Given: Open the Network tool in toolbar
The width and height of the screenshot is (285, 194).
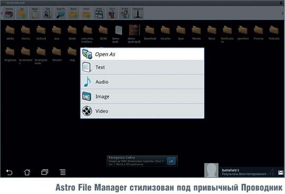Looking at the screenshot, I should 138,13.
